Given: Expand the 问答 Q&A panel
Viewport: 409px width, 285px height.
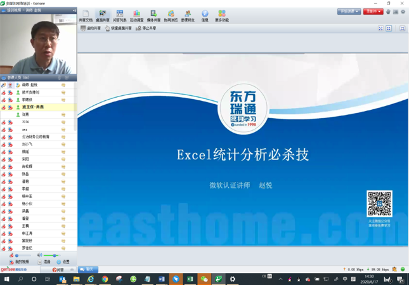Looking at the screenshot, I should click(58, 270).
